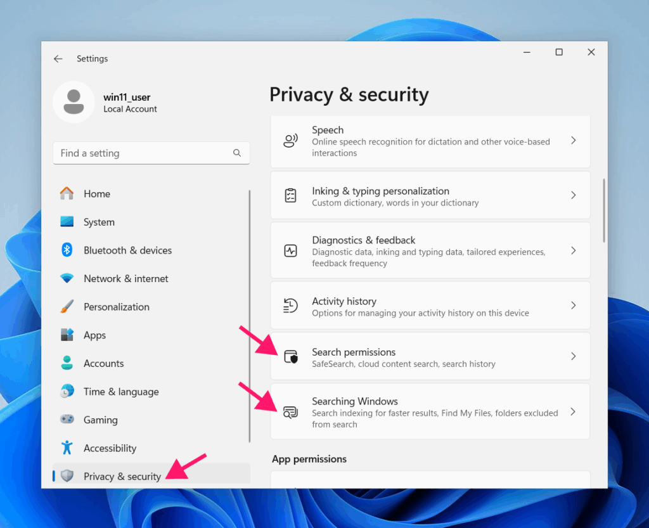Viewport: 649px width, 528px height.
Task: Close the Settings window
Action: [591, 52]
